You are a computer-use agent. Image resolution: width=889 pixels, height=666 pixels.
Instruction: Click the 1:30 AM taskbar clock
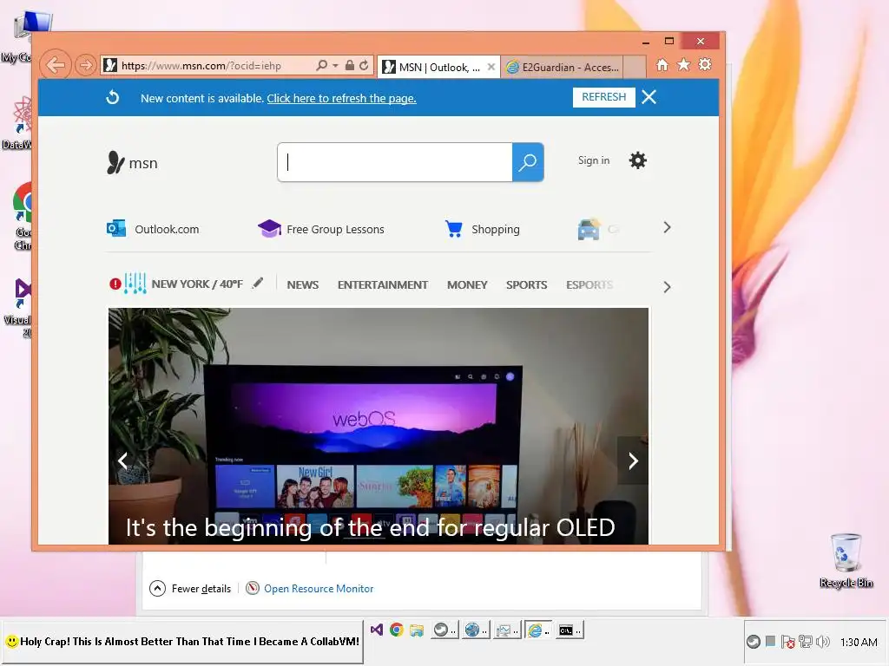[x=859, y=643]
